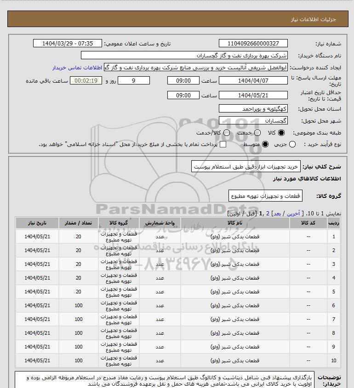Click quantity 100 in row 6

78,305
